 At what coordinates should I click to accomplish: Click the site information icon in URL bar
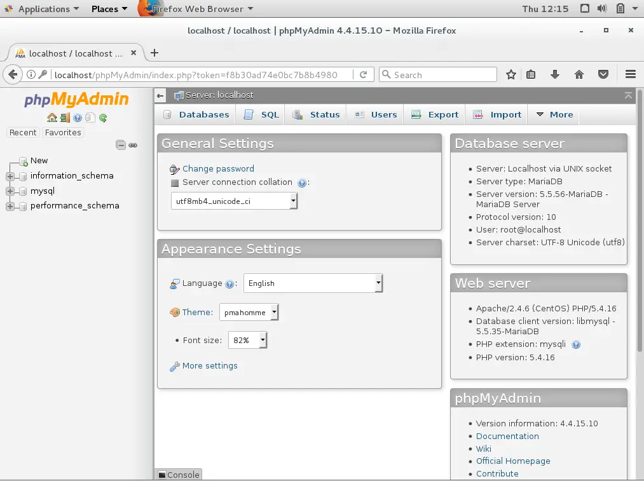(31, 75)
